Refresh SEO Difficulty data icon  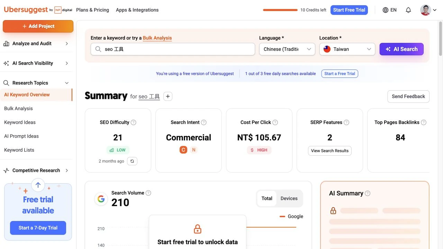(x=132, y=161)
